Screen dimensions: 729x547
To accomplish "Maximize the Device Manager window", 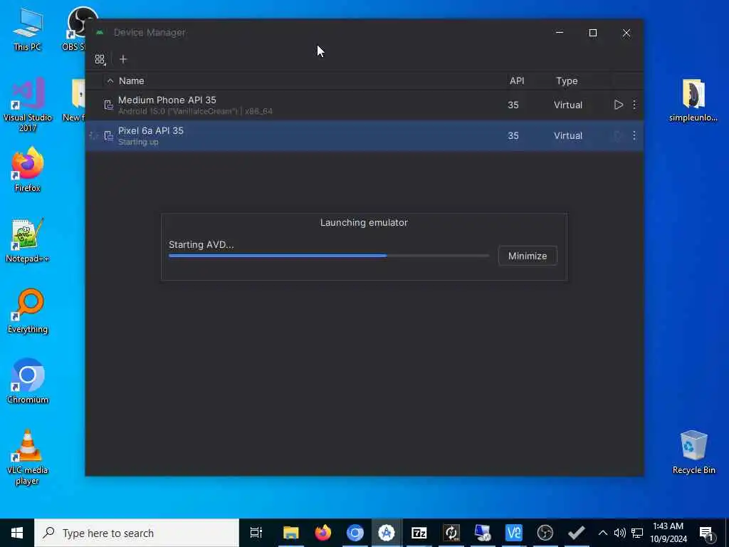I will tap(593, 33).
